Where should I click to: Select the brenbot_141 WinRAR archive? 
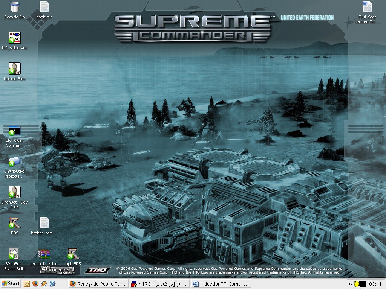point(44,254)
